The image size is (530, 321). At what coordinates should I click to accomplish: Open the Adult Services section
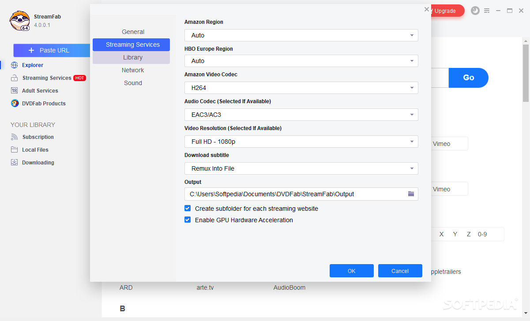pos(34,91)
